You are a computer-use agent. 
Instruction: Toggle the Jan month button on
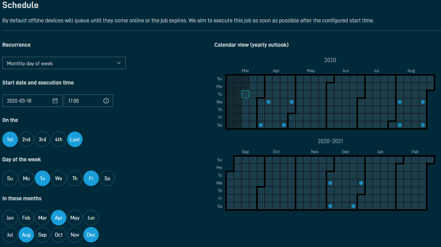point(10,218)
